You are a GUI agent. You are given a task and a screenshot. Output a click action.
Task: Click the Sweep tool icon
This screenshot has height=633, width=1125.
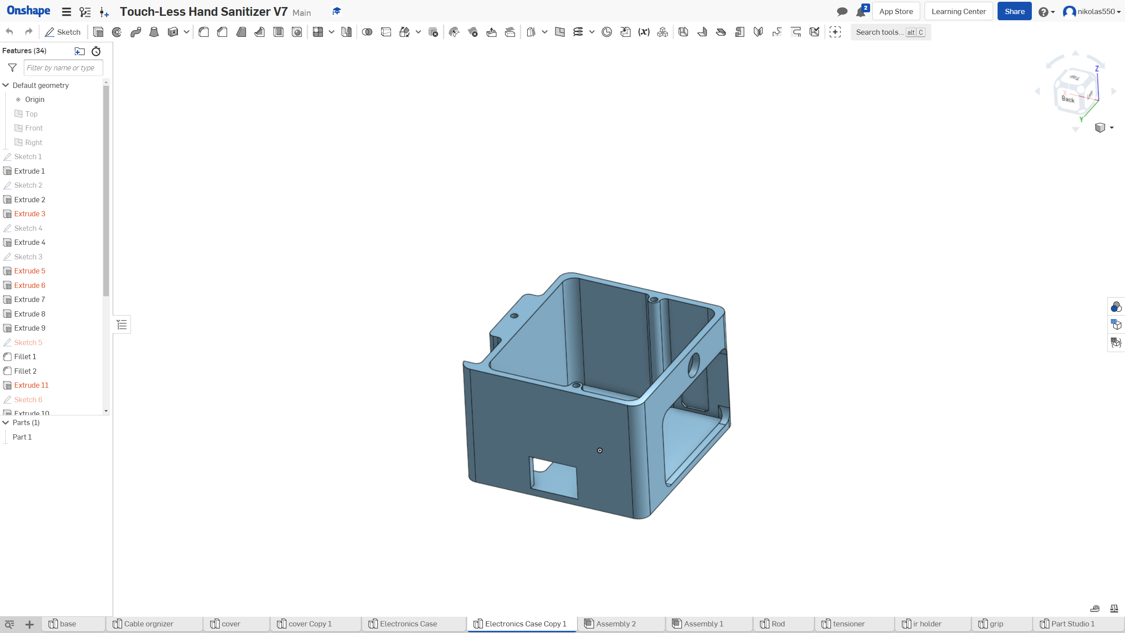click(135, 32)
